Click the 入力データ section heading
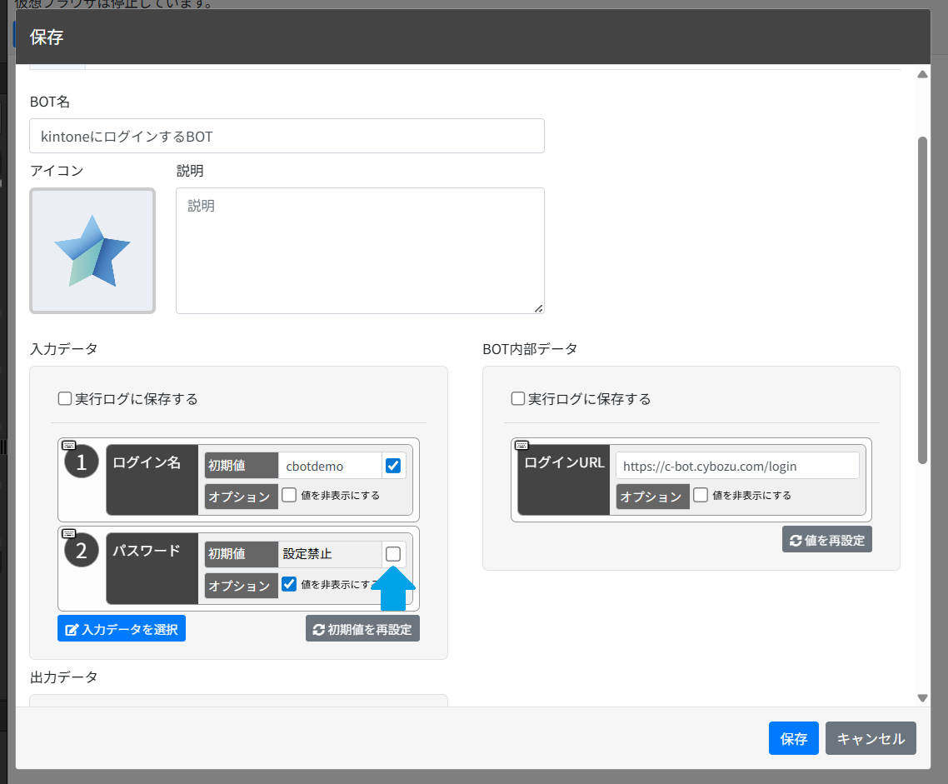The image size is (948, 784). [63, 349]
